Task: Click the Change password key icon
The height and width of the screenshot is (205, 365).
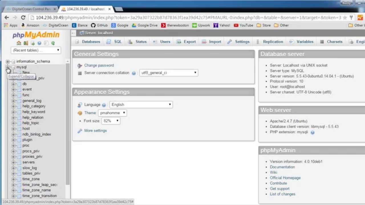Action: click(x=80, y=66)
